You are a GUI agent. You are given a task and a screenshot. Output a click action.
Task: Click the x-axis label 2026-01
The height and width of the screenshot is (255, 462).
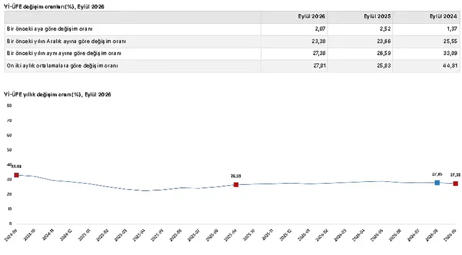[x=304, y=236]
